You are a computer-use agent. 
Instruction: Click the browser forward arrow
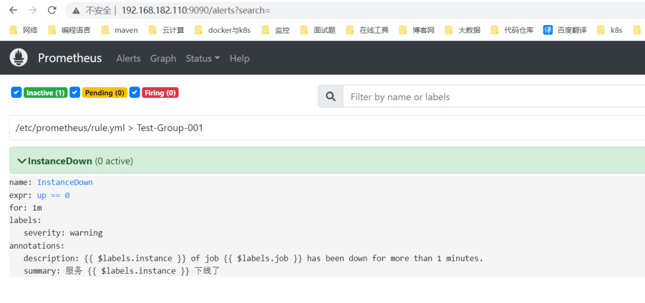[x=32, y=10]
